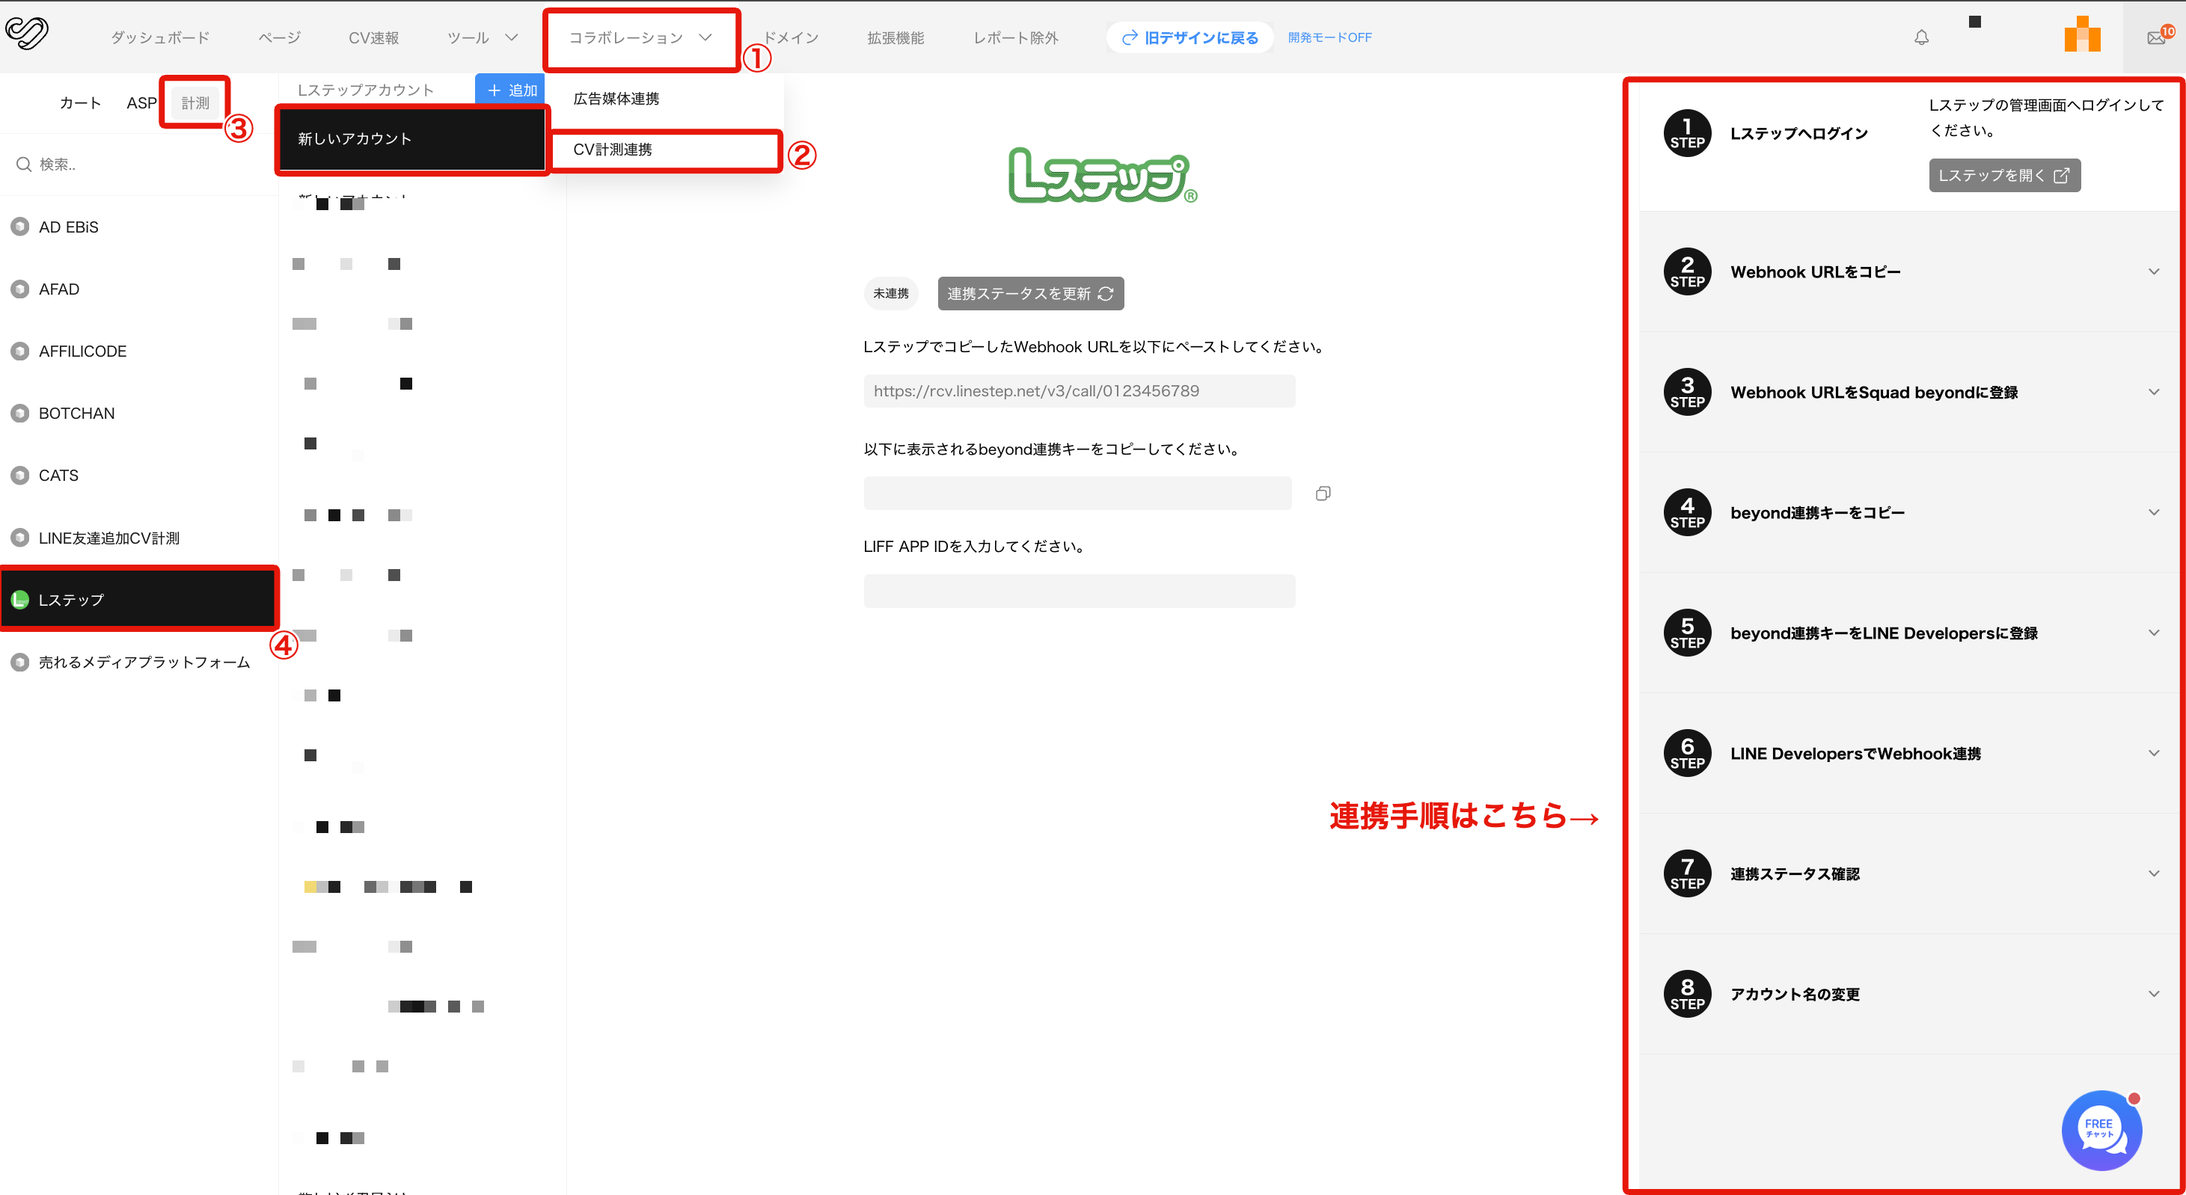Expand beyond連携キーをLINE Developersに登録 step
Viewport: 2186px width, 1195px height.
coord(1908,633)
